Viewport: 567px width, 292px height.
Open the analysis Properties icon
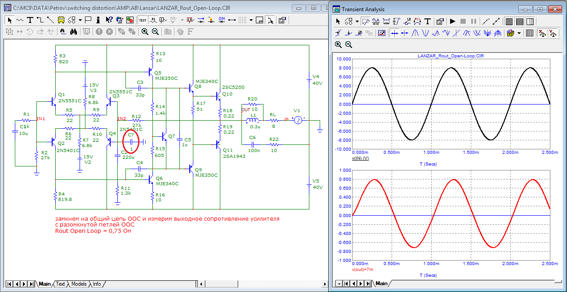[440, 21]
